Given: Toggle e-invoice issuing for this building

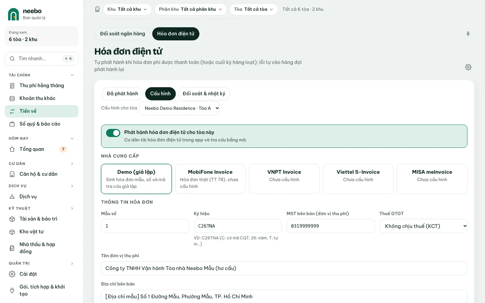Looking at the screenshot, I should click(113, 133).
